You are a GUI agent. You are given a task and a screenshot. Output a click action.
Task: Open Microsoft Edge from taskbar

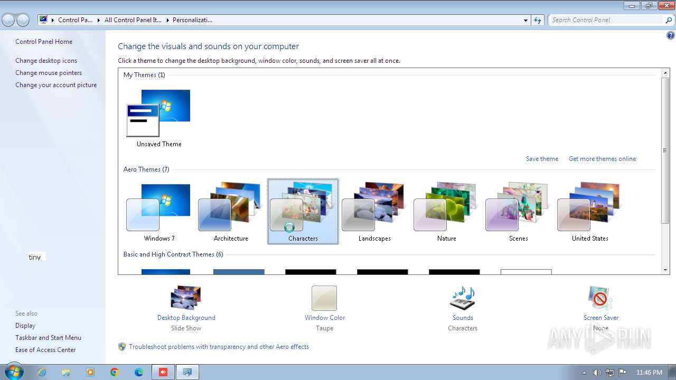[139, 372]
